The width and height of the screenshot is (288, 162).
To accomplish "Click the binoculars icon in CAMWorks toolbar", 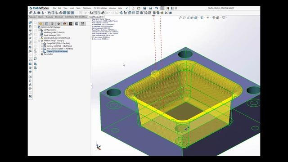I will click(146, 13).
